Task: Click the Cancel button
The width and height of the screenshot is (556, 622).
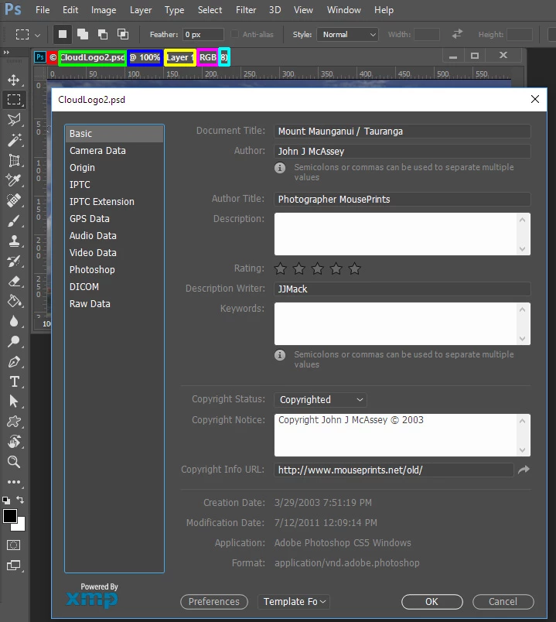Action: point(503,601)
